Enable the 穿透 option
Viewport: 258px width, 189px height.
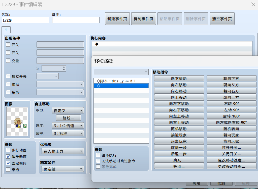(8, 170)
